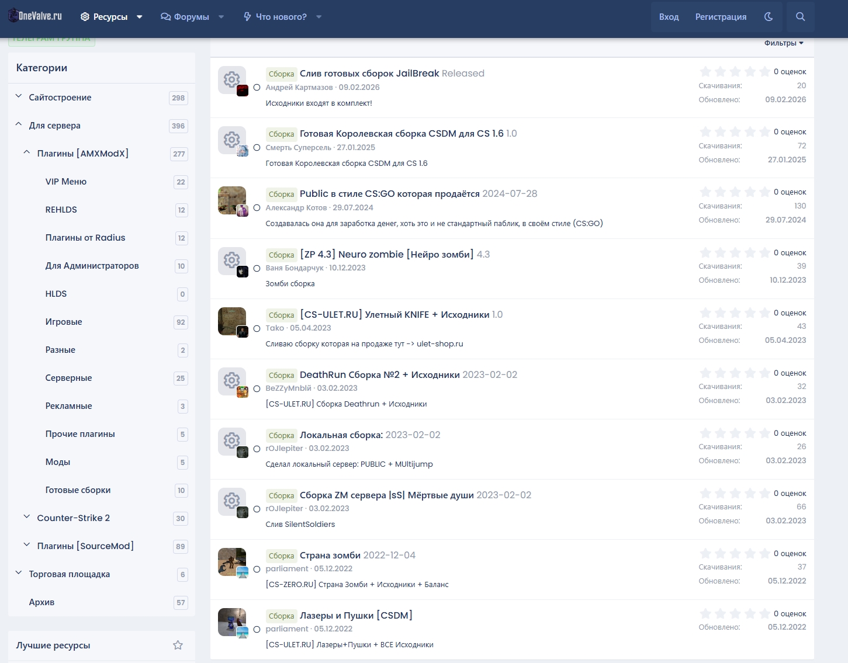Open the Форумы menu

tap(192, 17)
